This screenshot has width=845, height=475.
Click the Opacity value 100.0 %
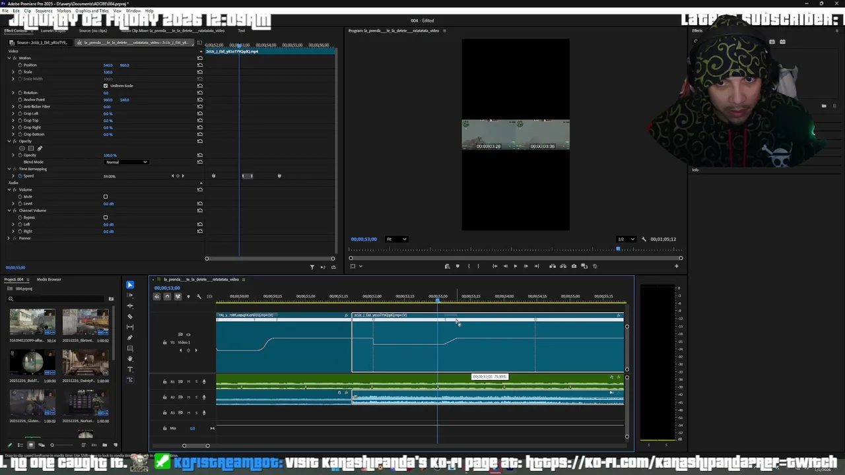click(x=110, y=156)
